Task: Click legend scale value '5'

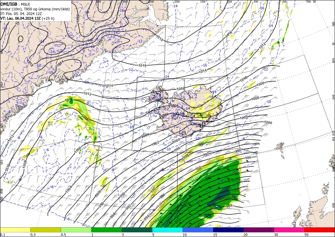Action: (153, 235)
